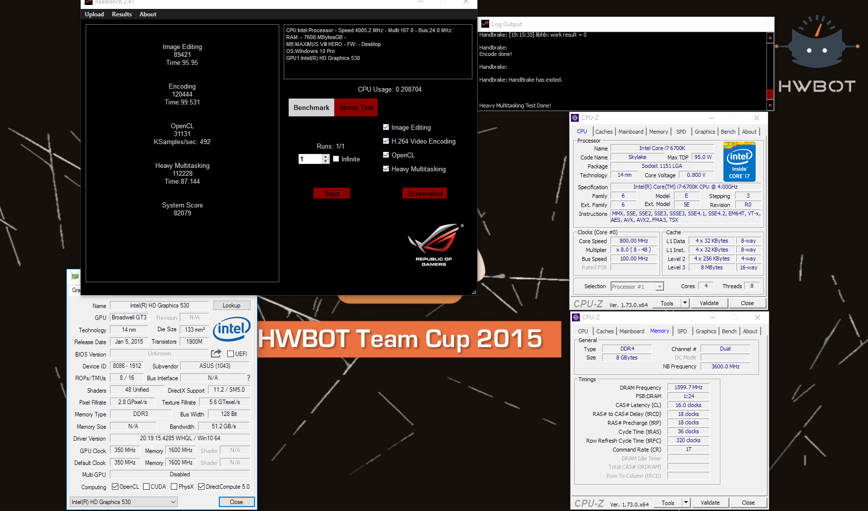Click Validate in lower CPU-Z window
Viewport: 868px width, 511px height.
(710, 503)
